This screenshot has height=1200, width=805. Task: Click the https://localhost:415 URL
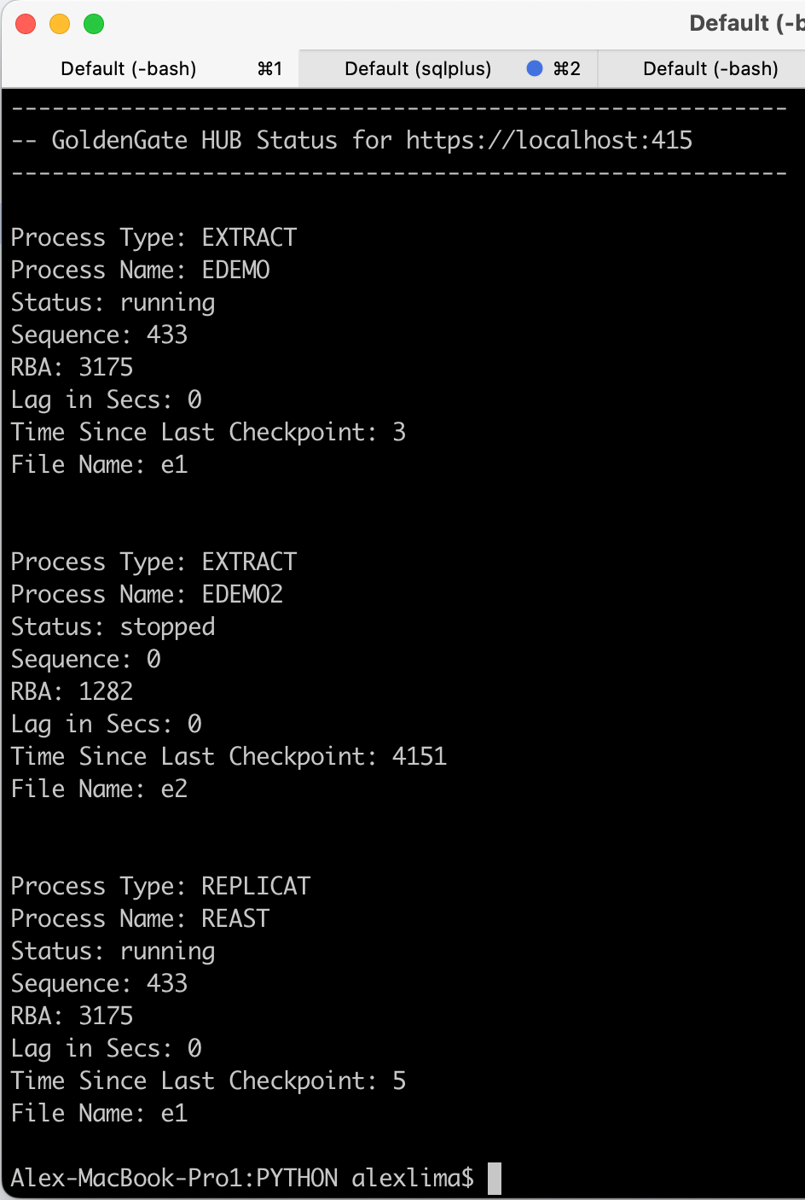point(549,140)
